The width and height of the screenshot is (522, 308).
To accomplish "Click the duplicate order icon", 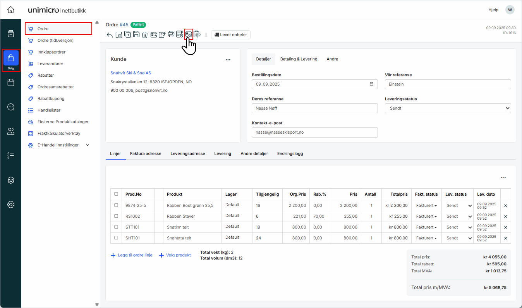I will coord(127,35).
